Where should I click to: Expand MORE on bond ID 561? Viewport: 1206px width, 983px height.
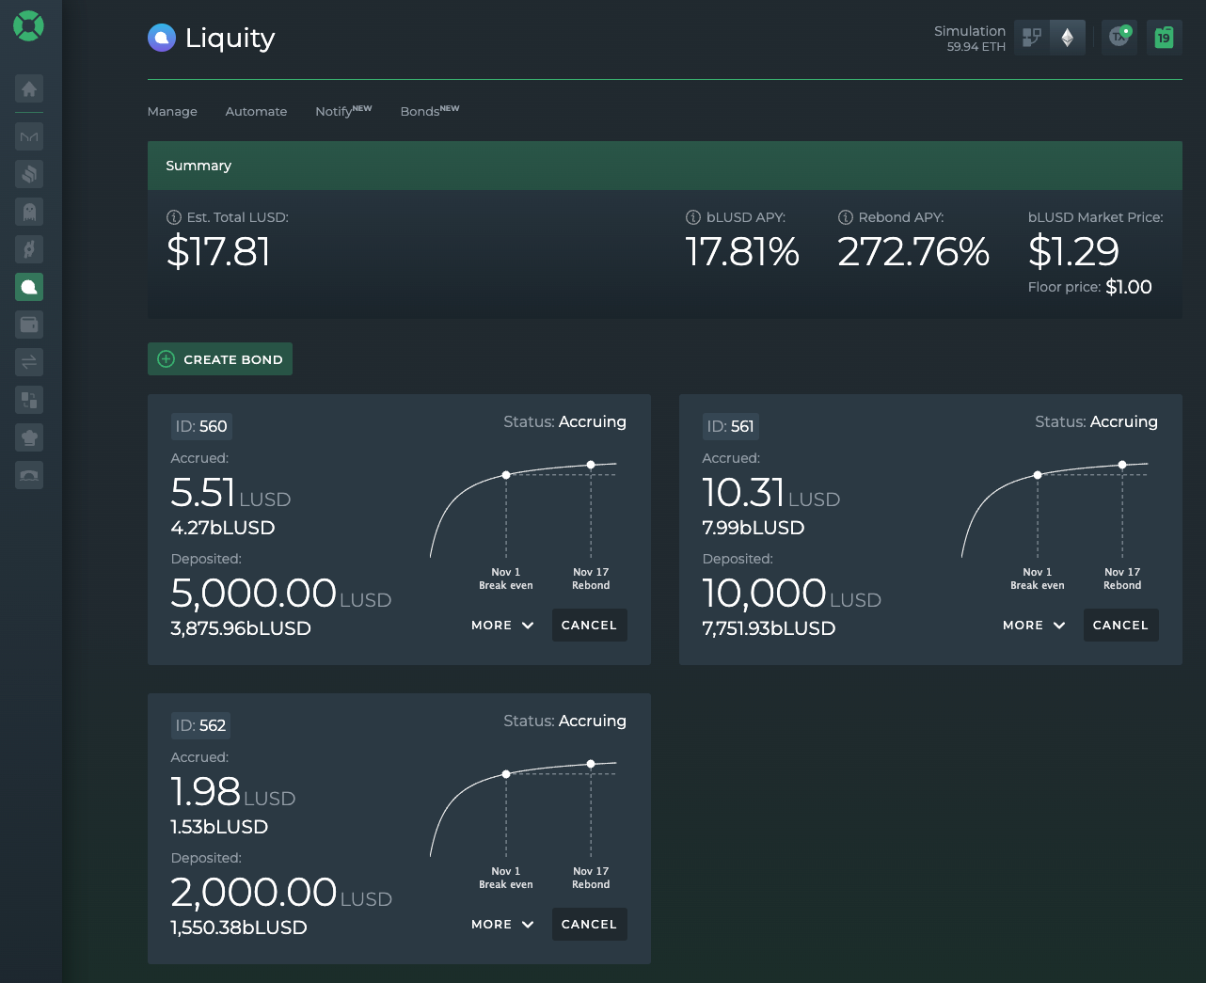1034,626
